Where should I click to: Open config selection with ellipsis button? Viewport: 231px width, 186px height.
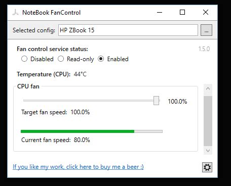[x=206, y=30]
